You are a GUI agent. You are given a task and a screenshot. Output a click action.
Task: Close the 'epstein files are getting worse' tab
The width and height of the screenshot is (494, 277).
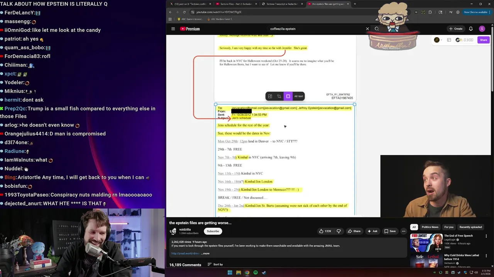click(x=348, y=4)
